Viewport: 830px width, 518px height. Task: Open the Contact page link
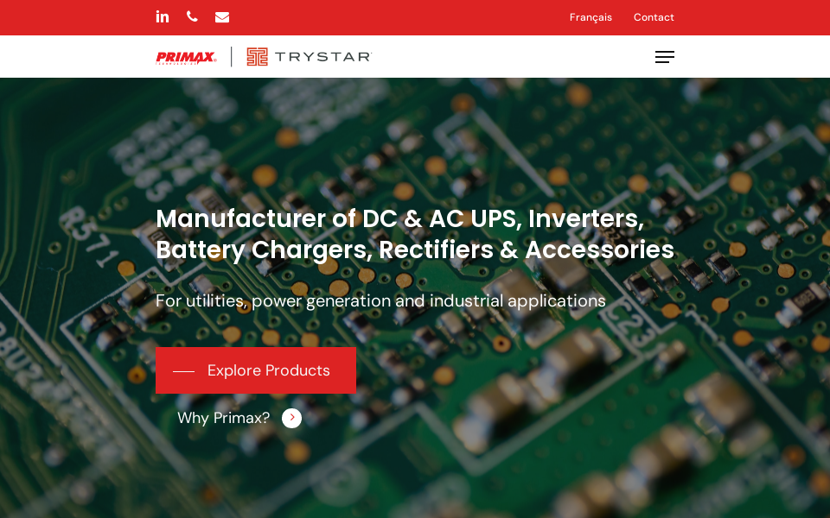654,17
